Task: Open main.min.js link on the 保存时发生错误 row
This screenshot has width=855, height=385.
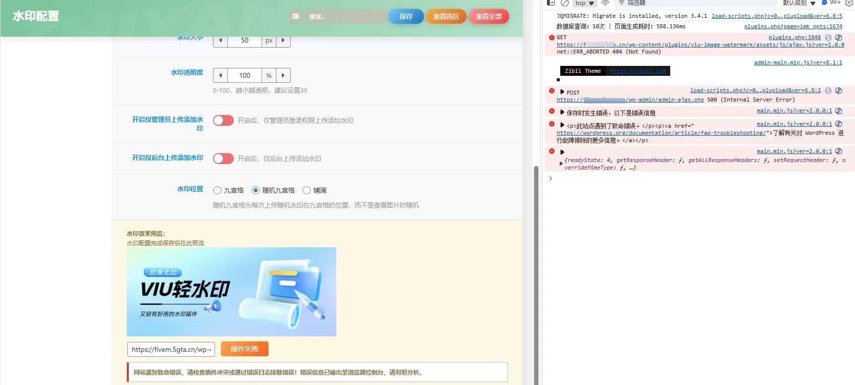Action: point(795,110)
